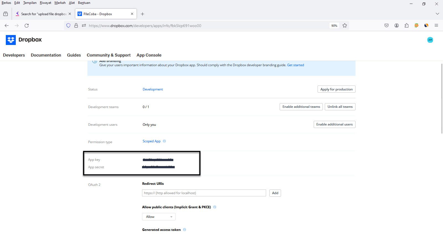Viewport: 443px width, 235px height.
Task: Open App Console navigation item
Action: (x=149, y=55)
